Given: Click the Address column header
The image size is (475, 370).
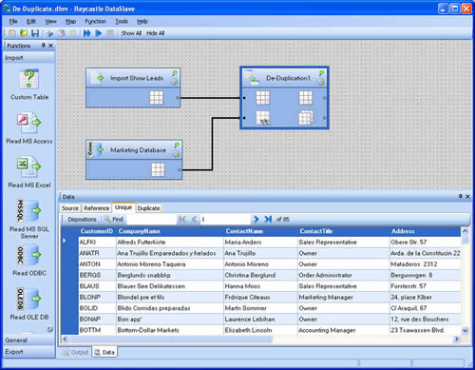Looking at the screenshot, I should (x=425, y=231).
